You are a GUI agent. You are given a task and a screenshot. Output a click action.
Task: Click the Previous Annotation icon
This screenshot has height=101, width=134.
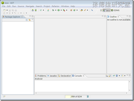tap(10, 13)
